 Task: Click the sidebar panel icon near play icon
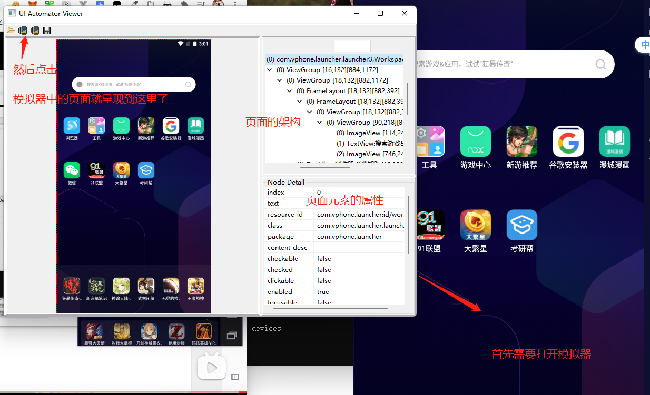pyautogui.click(x=235, y=377)
